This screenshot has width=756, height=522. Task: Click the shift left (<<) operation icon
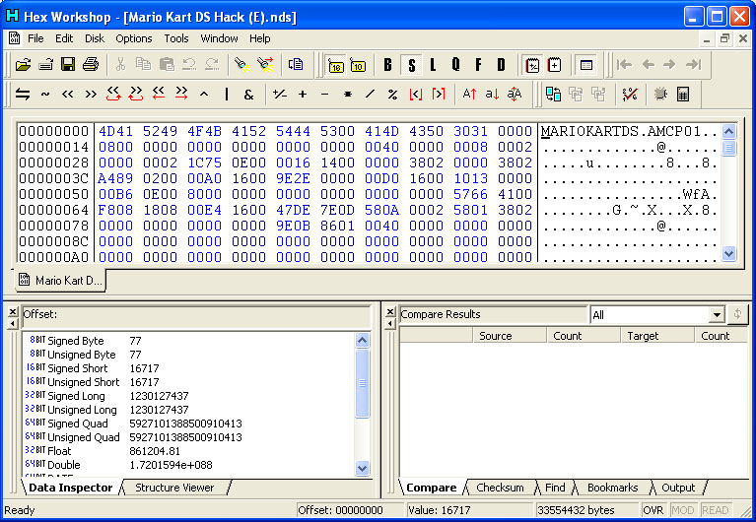(67, 94)
